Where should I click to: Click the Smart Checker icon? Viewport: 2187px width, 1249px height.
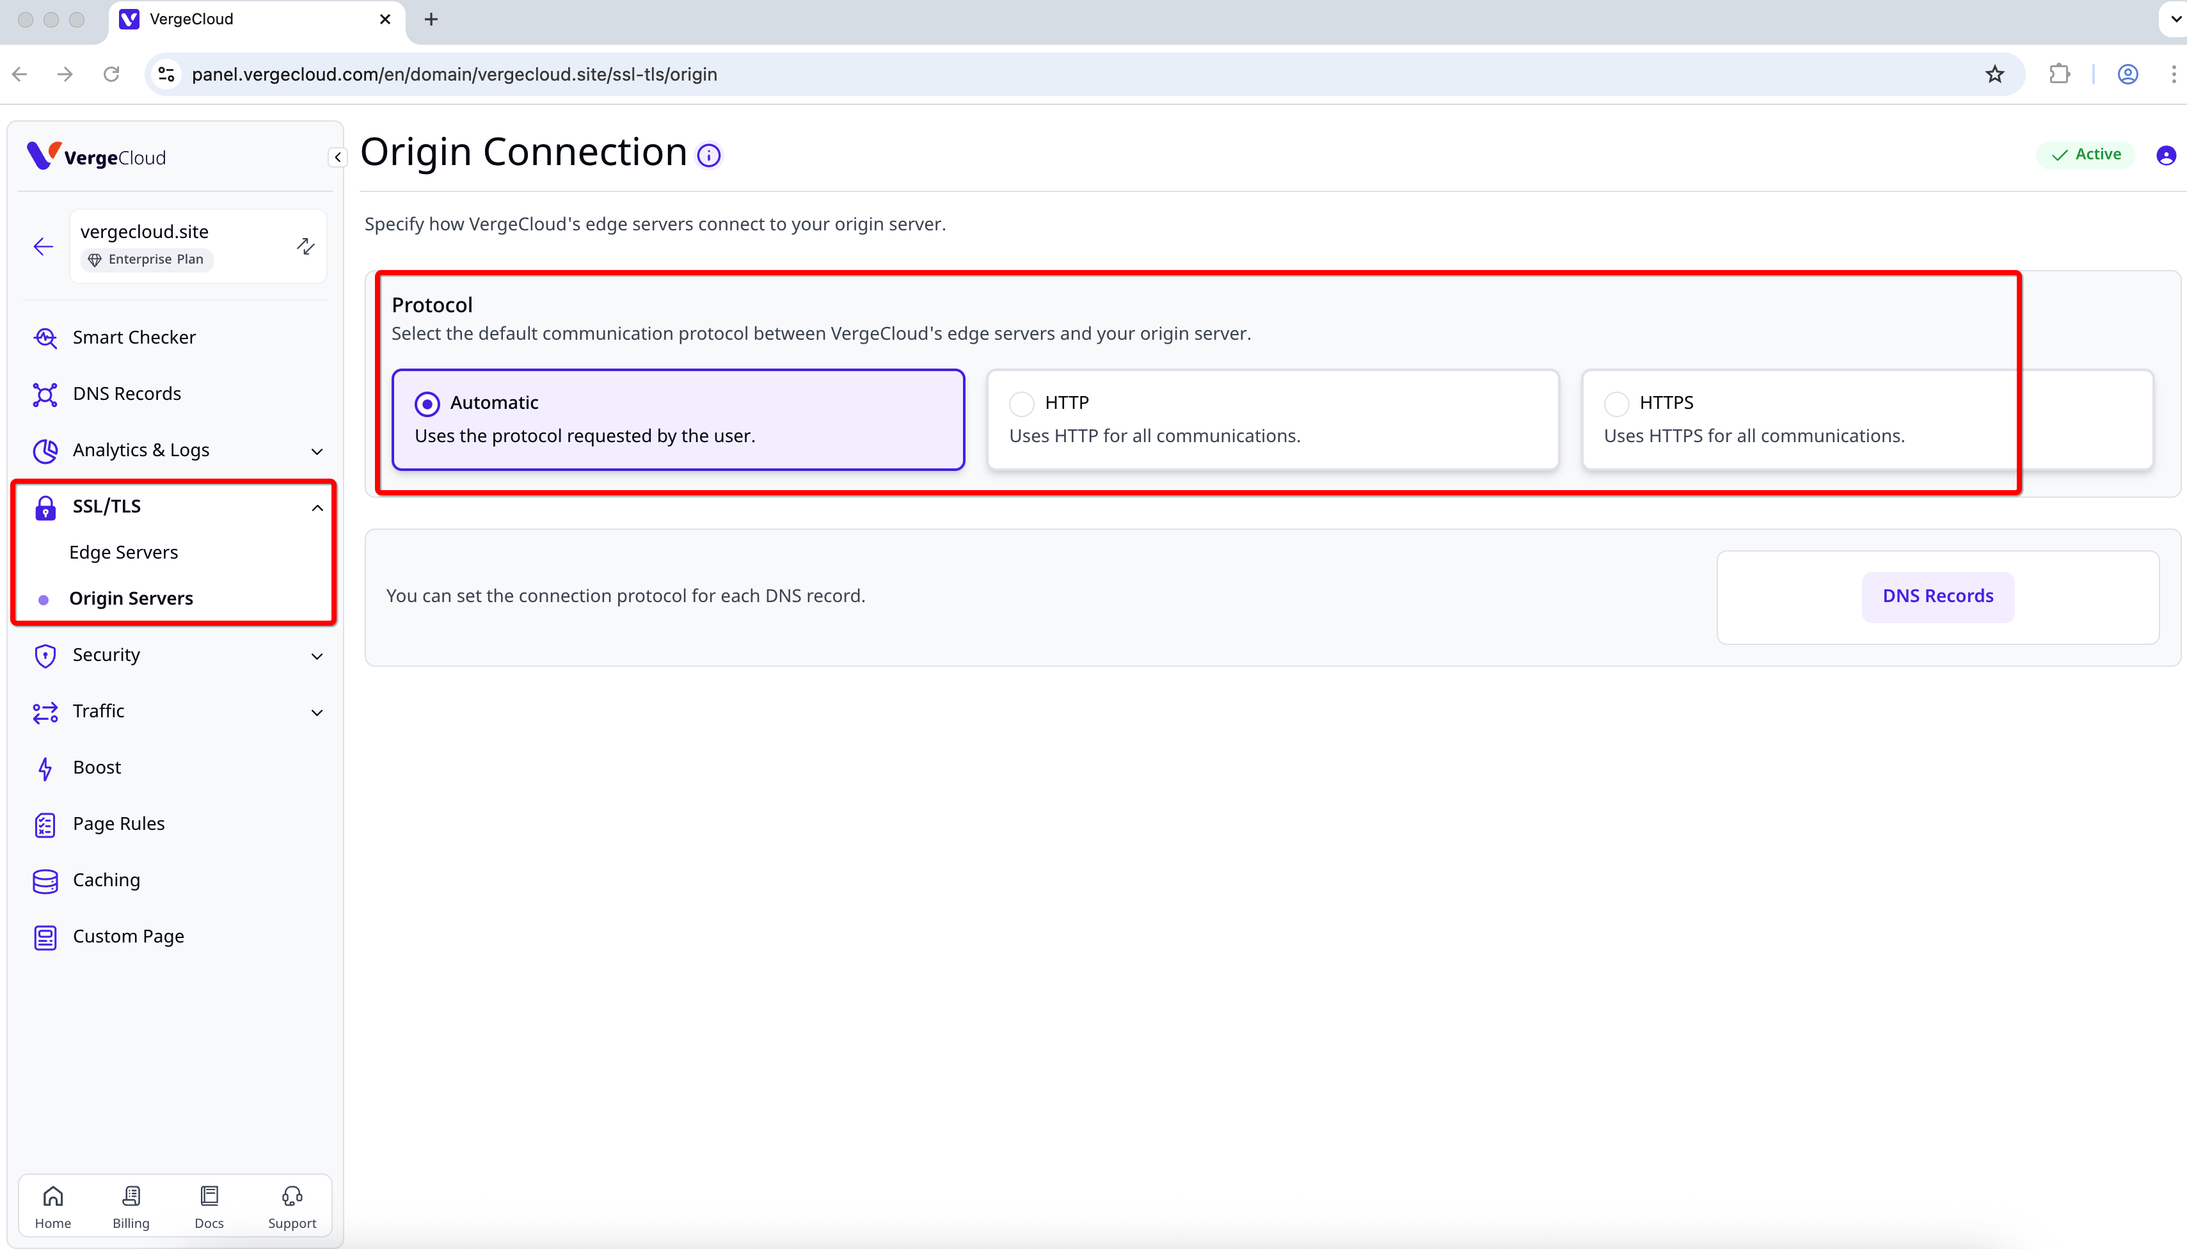(45, 337)
